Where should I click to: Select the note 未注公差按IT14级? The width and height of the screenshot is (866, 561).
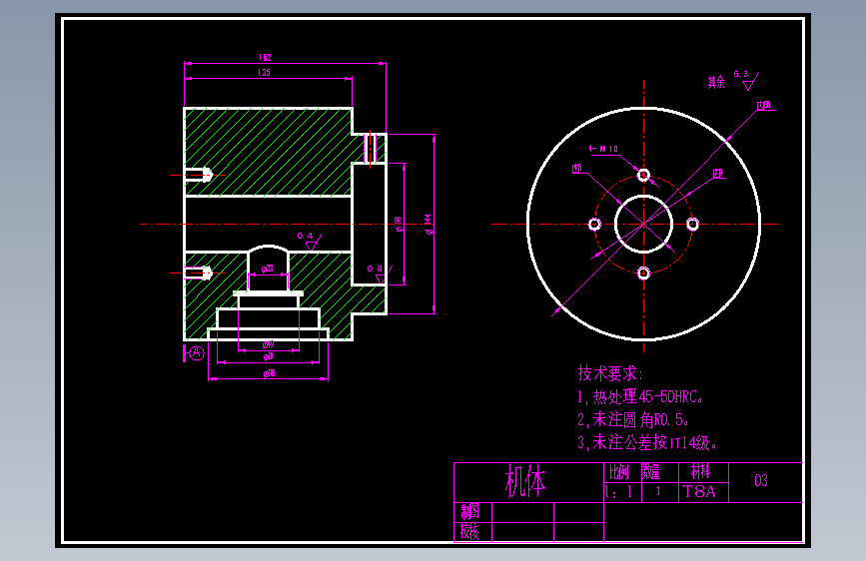[x=647, y=442]
